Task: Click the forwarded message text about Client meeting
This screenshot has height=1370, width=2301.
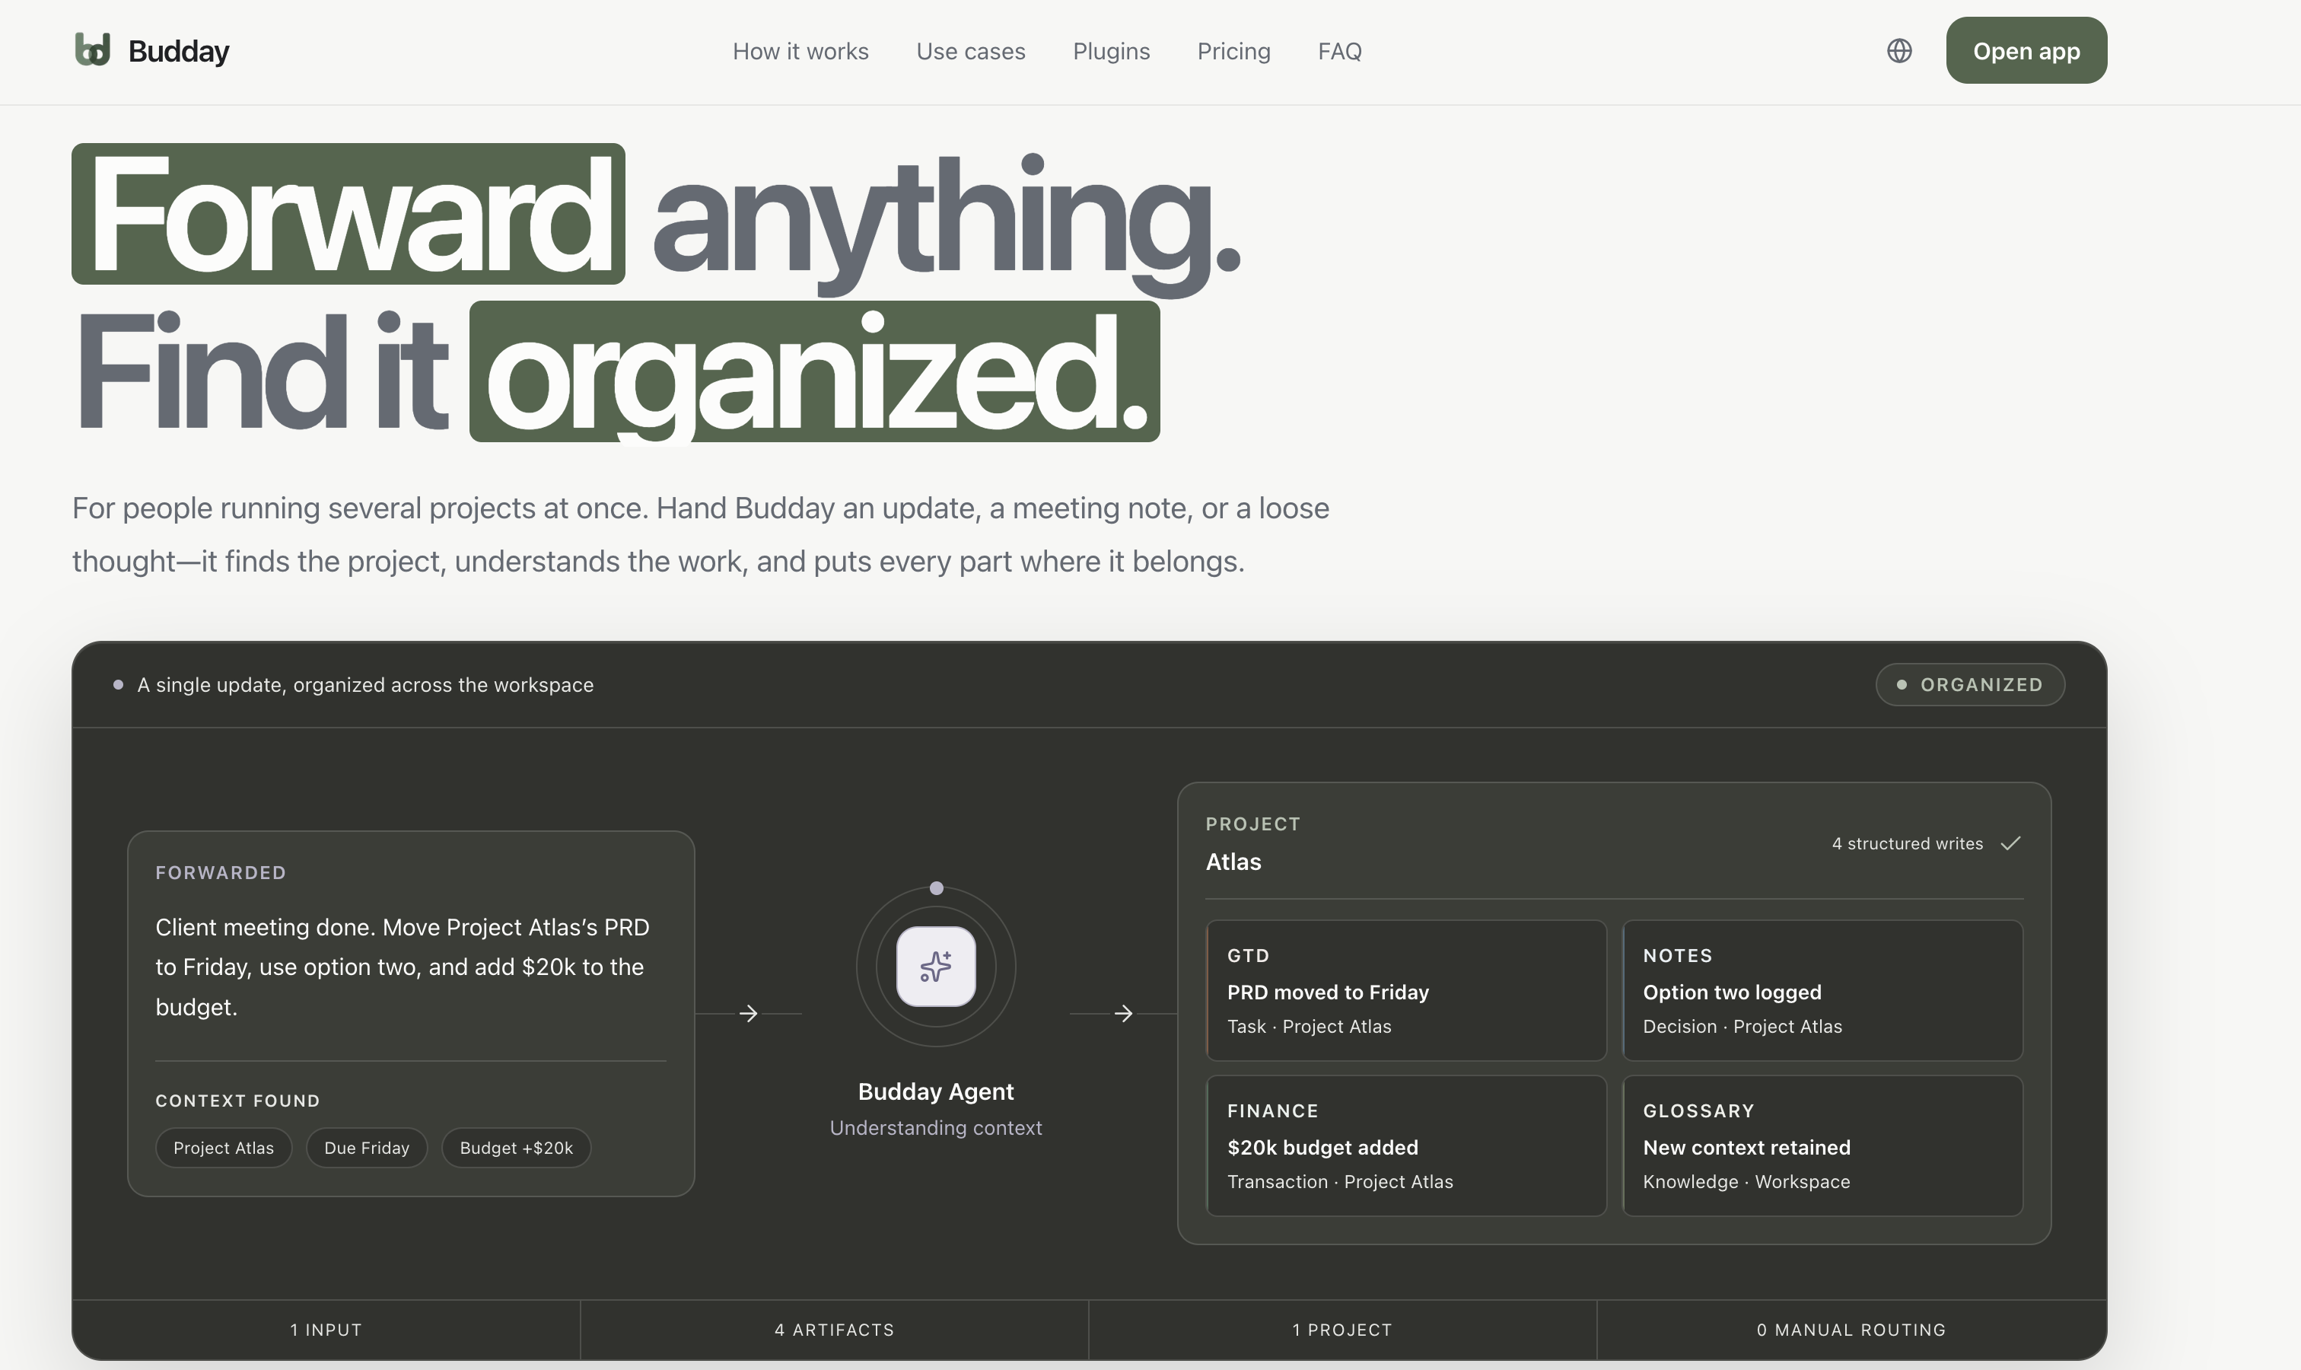Action: click(x=403, y=967)
